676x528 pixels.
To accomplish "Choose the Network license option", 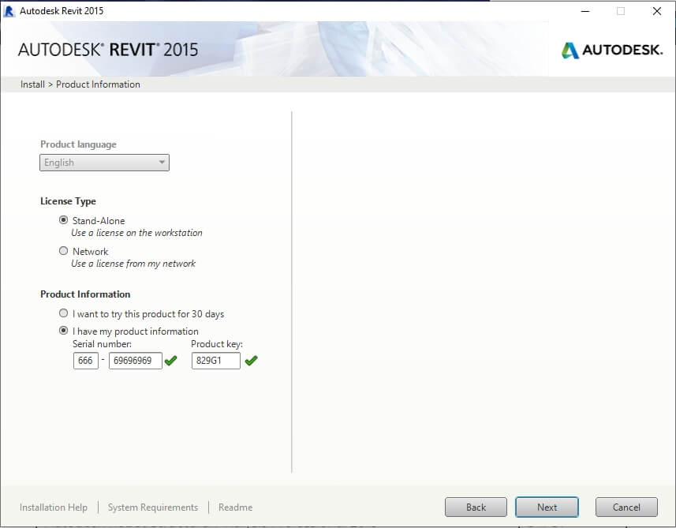I will [64, 252].
